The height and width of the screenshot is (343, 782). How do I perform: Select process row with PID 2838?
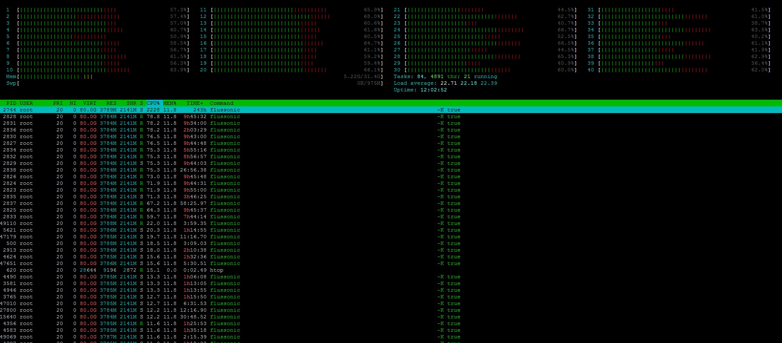tap(391, 170)
